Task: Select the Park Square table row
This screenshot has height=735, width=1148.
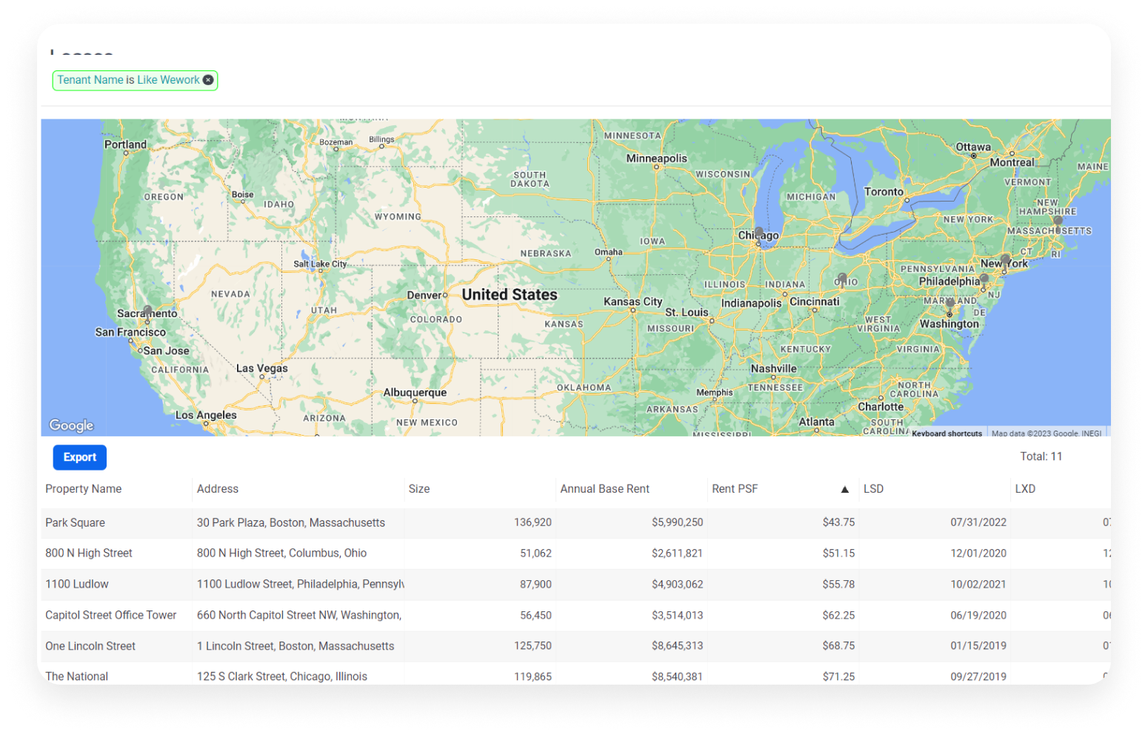Action: [296, 523]
